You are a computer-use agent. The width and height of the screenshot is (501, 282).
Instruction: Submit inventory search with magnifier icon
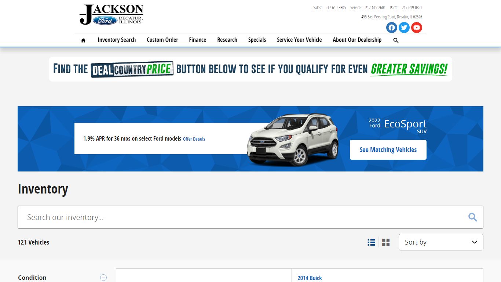coord(473,217)
